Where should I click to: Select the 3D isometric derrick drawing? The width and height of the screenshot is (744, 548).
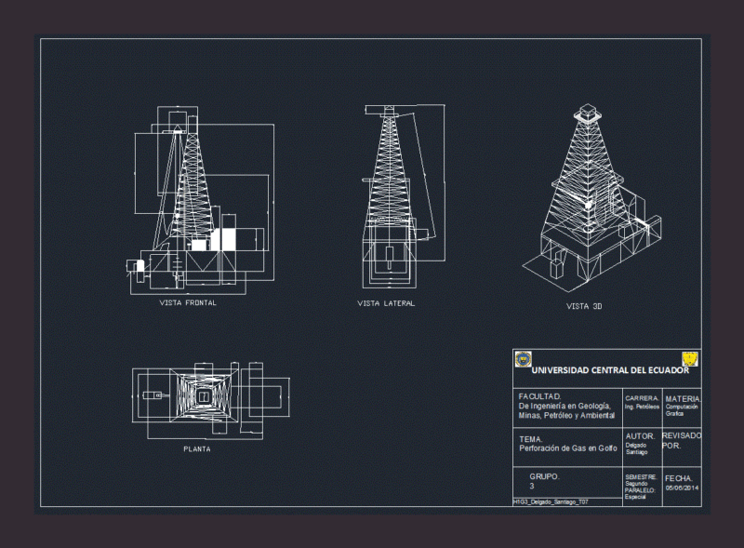[591, 198]
